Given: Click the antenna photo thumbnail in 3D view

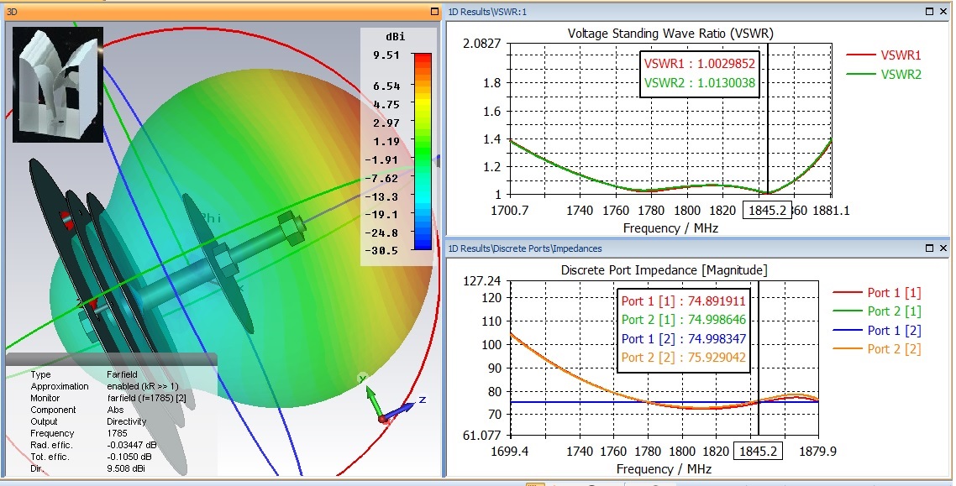Looking at the screenshot, I should [x=58, y=84].
